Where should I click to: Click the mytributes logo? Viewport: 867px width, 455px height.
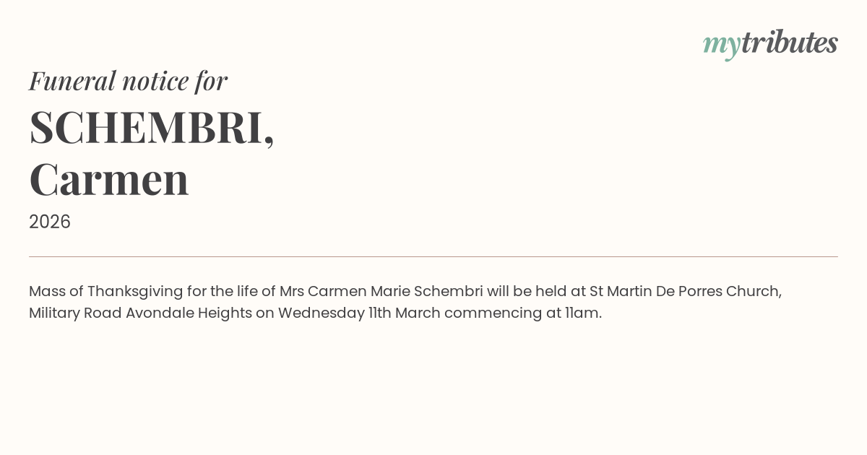click(770, 43)
